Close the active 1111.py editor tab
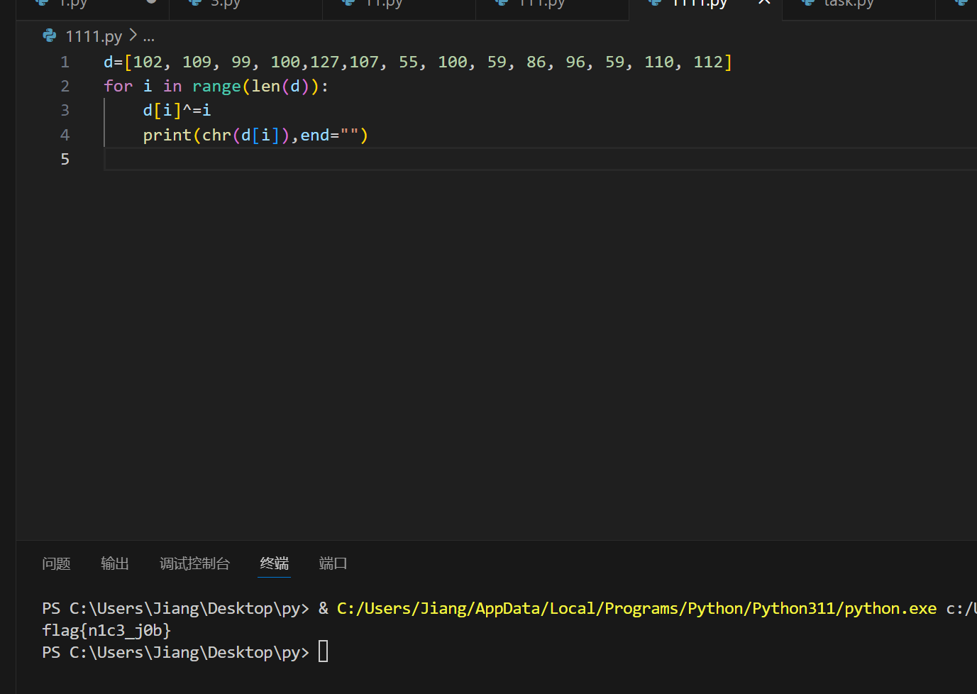The width and height of the screenshot is (977, 694). 764,2
